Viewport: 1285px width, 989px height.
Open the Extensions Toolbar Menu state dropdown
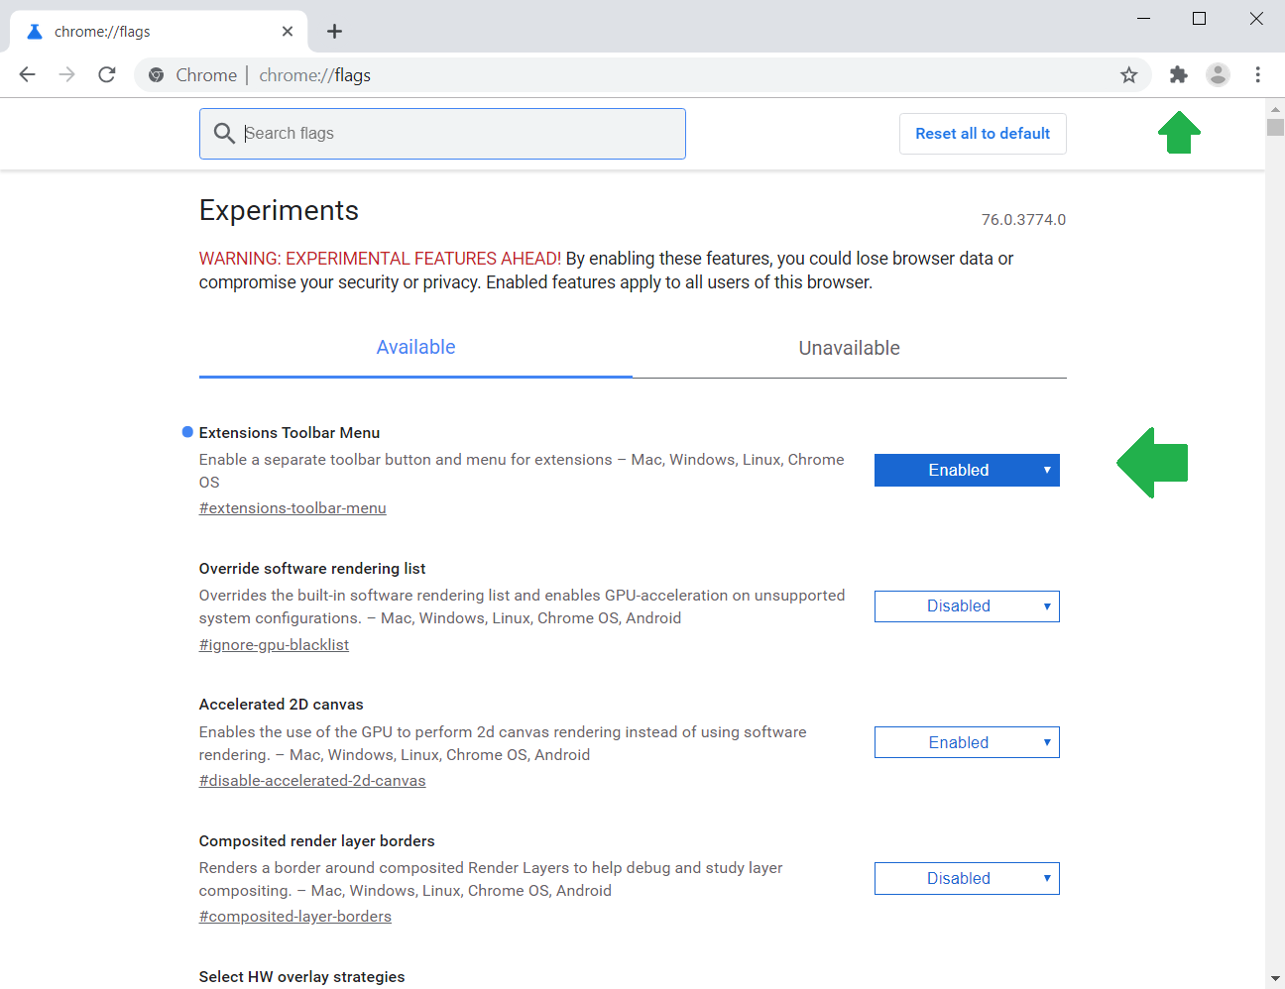tap(966, 470)
